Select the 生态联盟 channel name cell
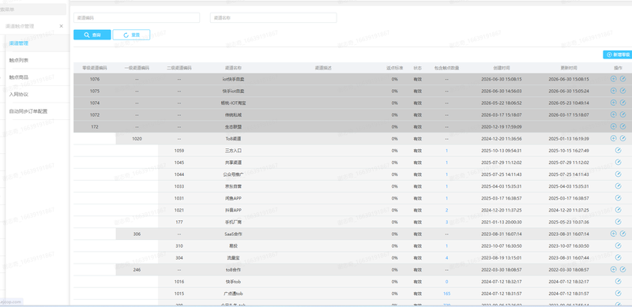The width and height of the screenshot is (632, 307). 233,127
